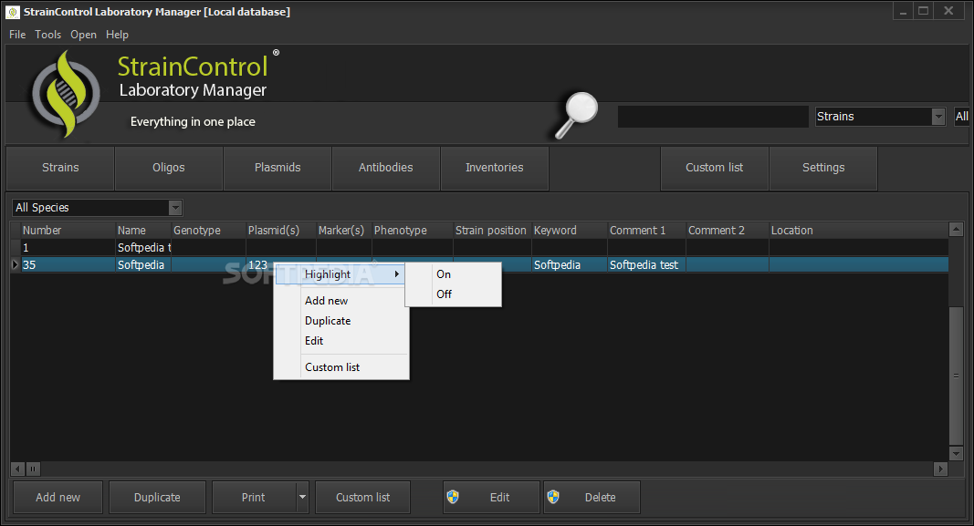Click Softpedia name cell in row 35
Viewport: 974px width, 526px height.
[143, 265]
